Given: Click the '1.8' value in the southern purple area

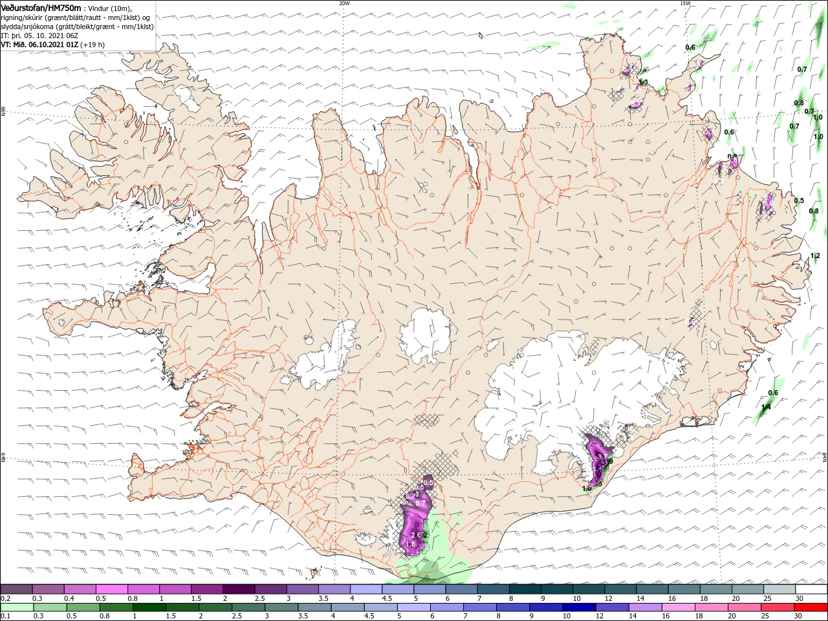Looking at the screenshot, I should pos(409,545).
